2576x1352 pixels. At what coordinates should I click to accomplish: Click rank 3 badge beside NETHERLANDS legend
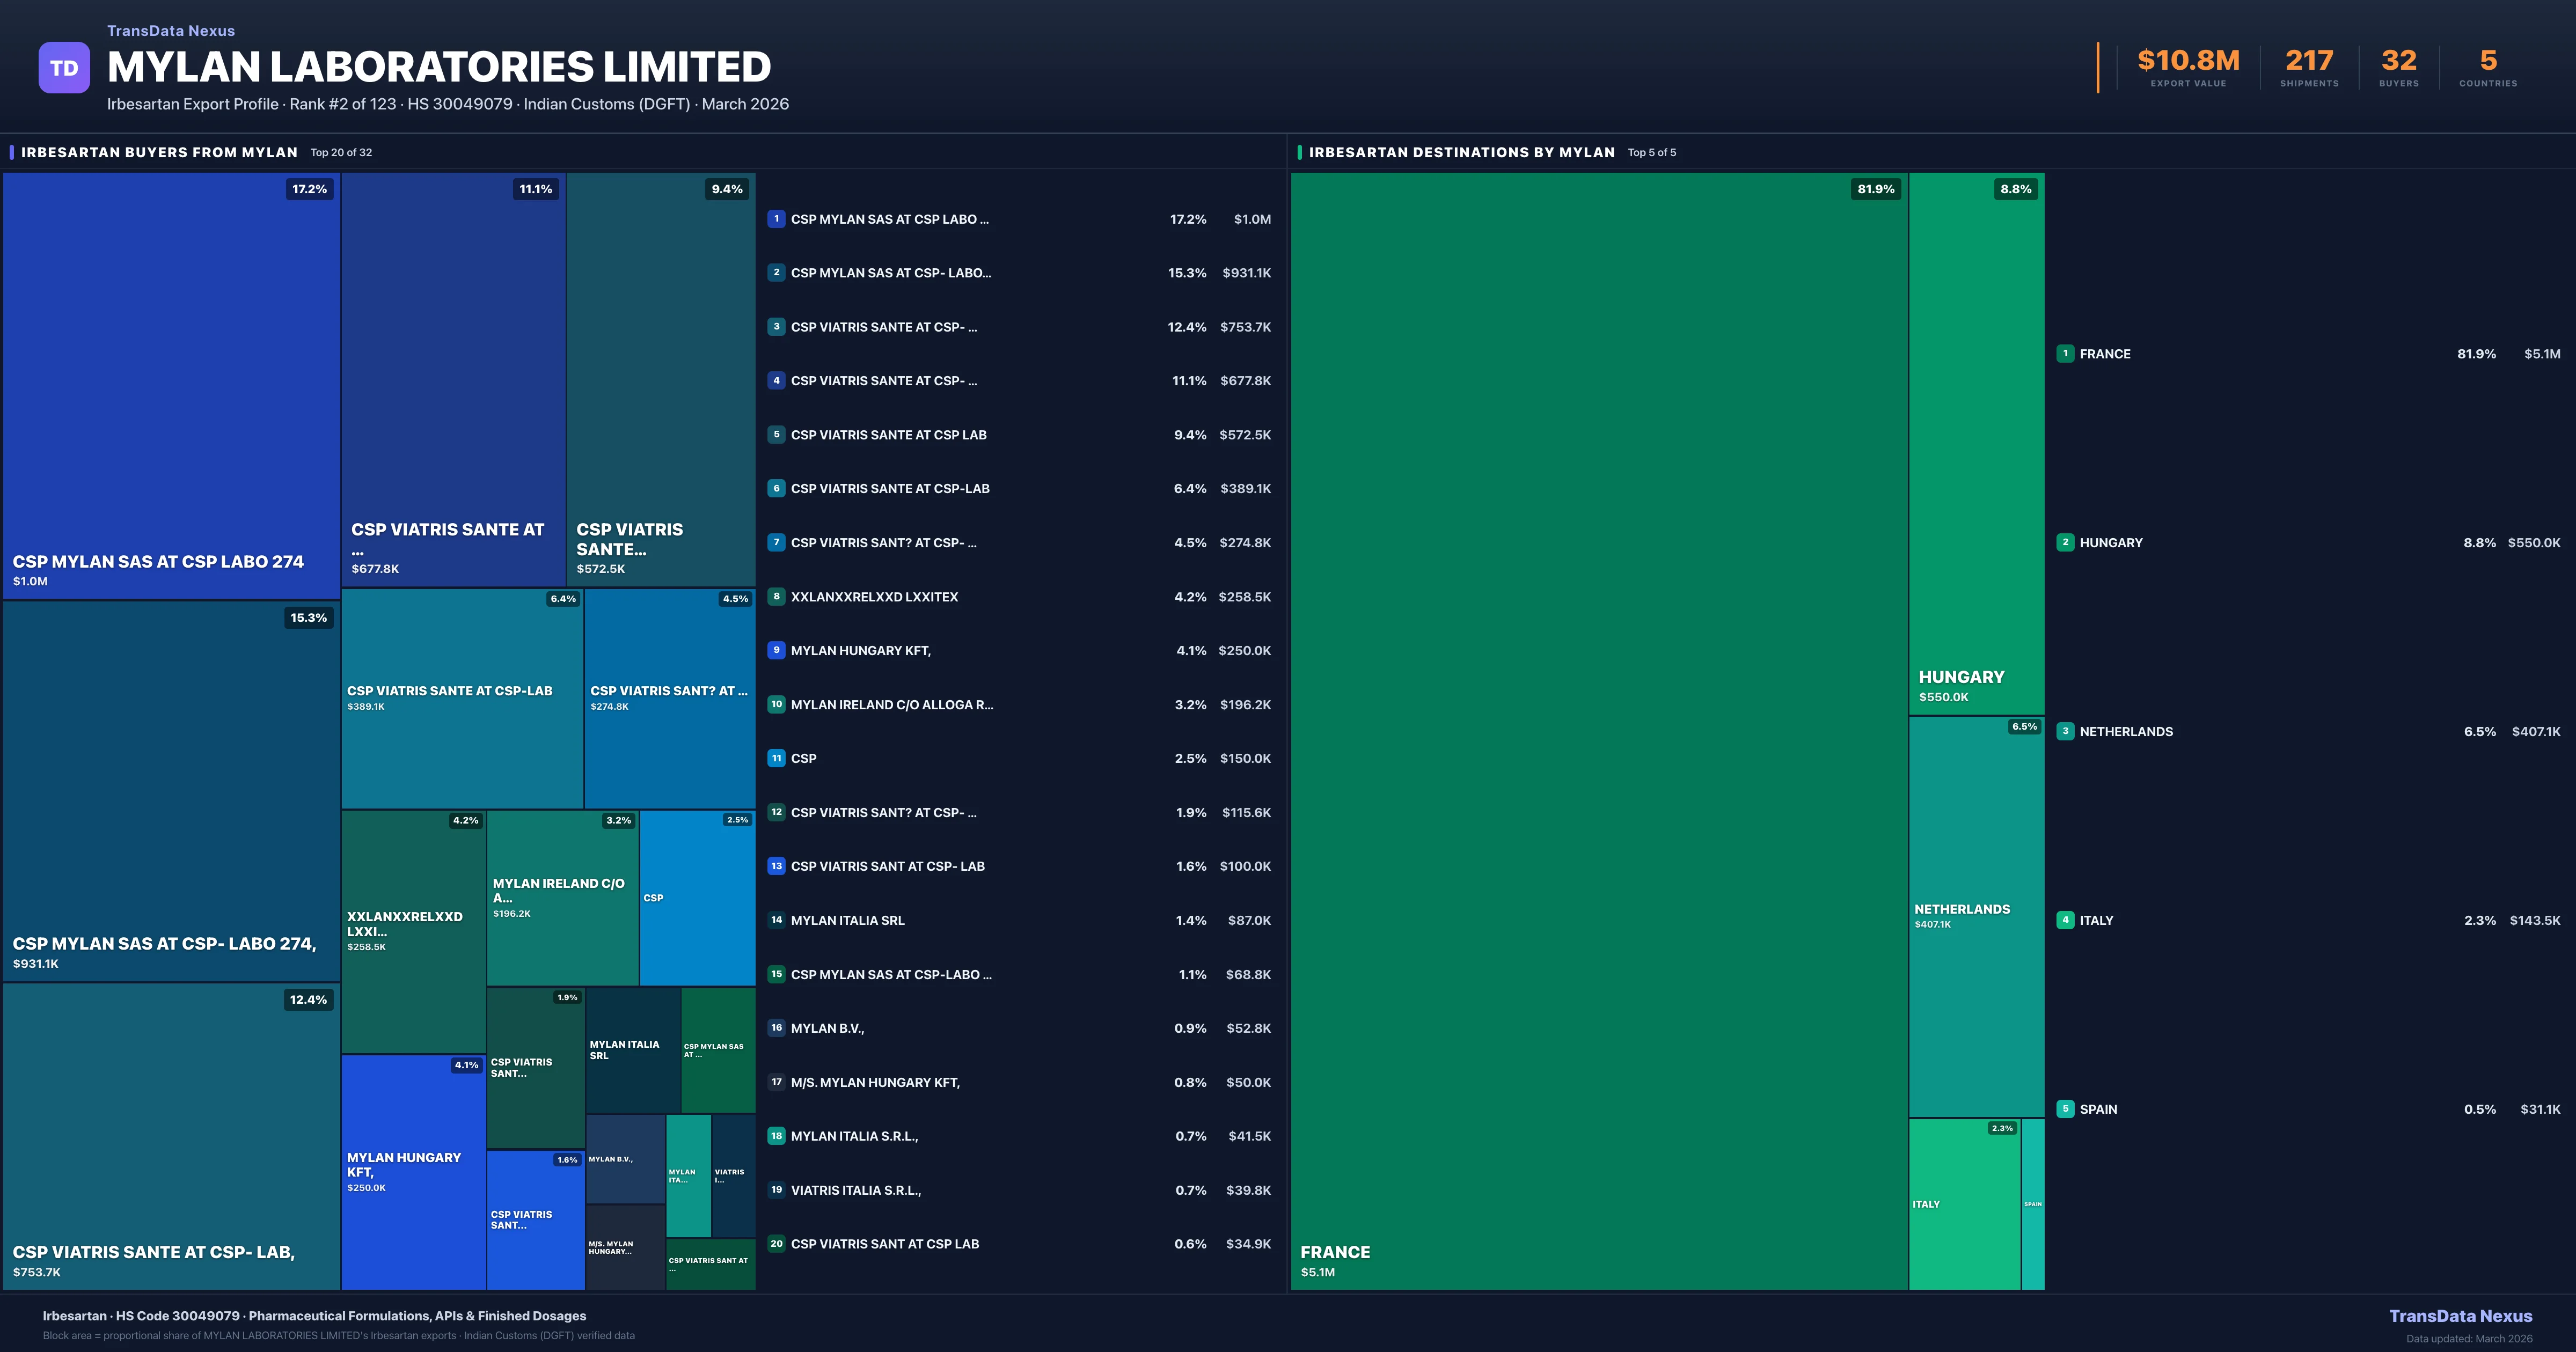click(x=2065, y=731)
